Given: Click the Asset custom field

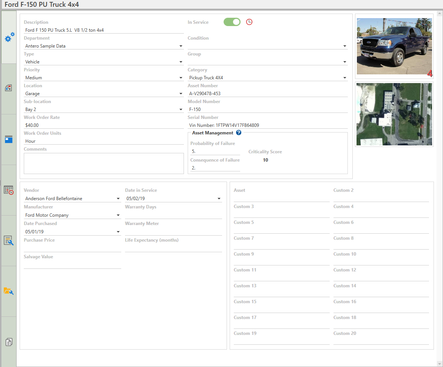Looking at the screenshot, I should pyautogui.click(x=282, y=198).
